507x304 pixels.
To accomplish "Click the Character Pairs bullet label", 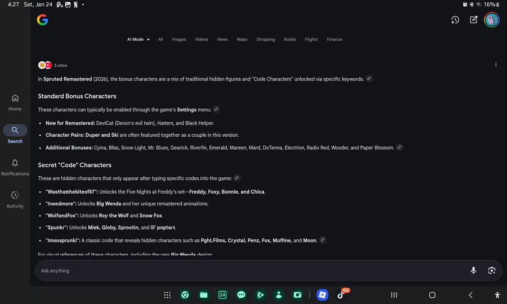I will 65,135.
